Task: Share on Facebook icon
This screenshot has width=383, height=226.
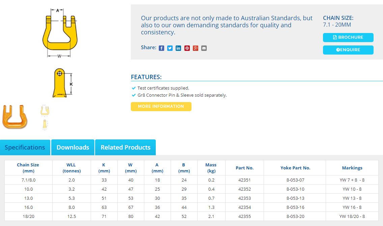Action: coord(161,48)
